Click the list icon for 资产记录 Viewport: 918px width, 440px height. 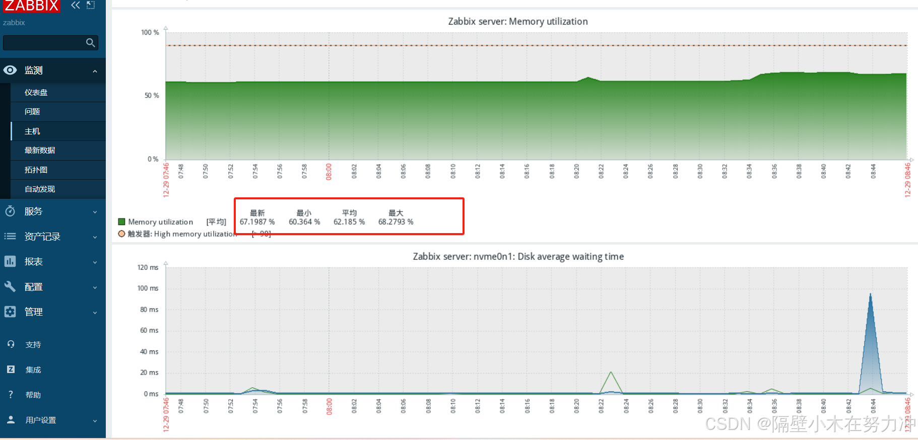pos(10,236)
